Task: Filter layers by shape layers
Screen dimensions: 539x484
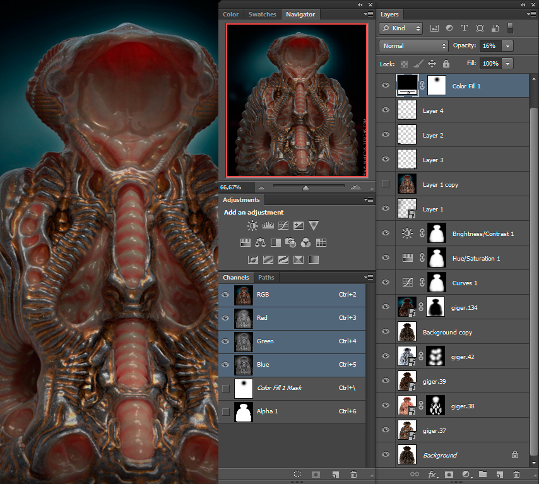Action: pos(480,28)
